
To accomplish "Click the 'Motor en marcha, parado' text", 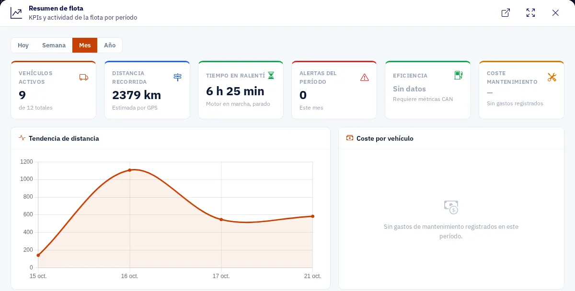I will click(238, 104).
